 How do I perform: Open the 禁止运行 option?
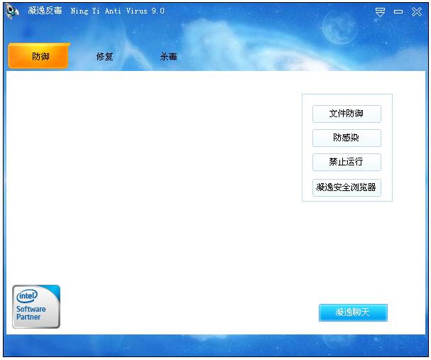(x=347, y=162)
